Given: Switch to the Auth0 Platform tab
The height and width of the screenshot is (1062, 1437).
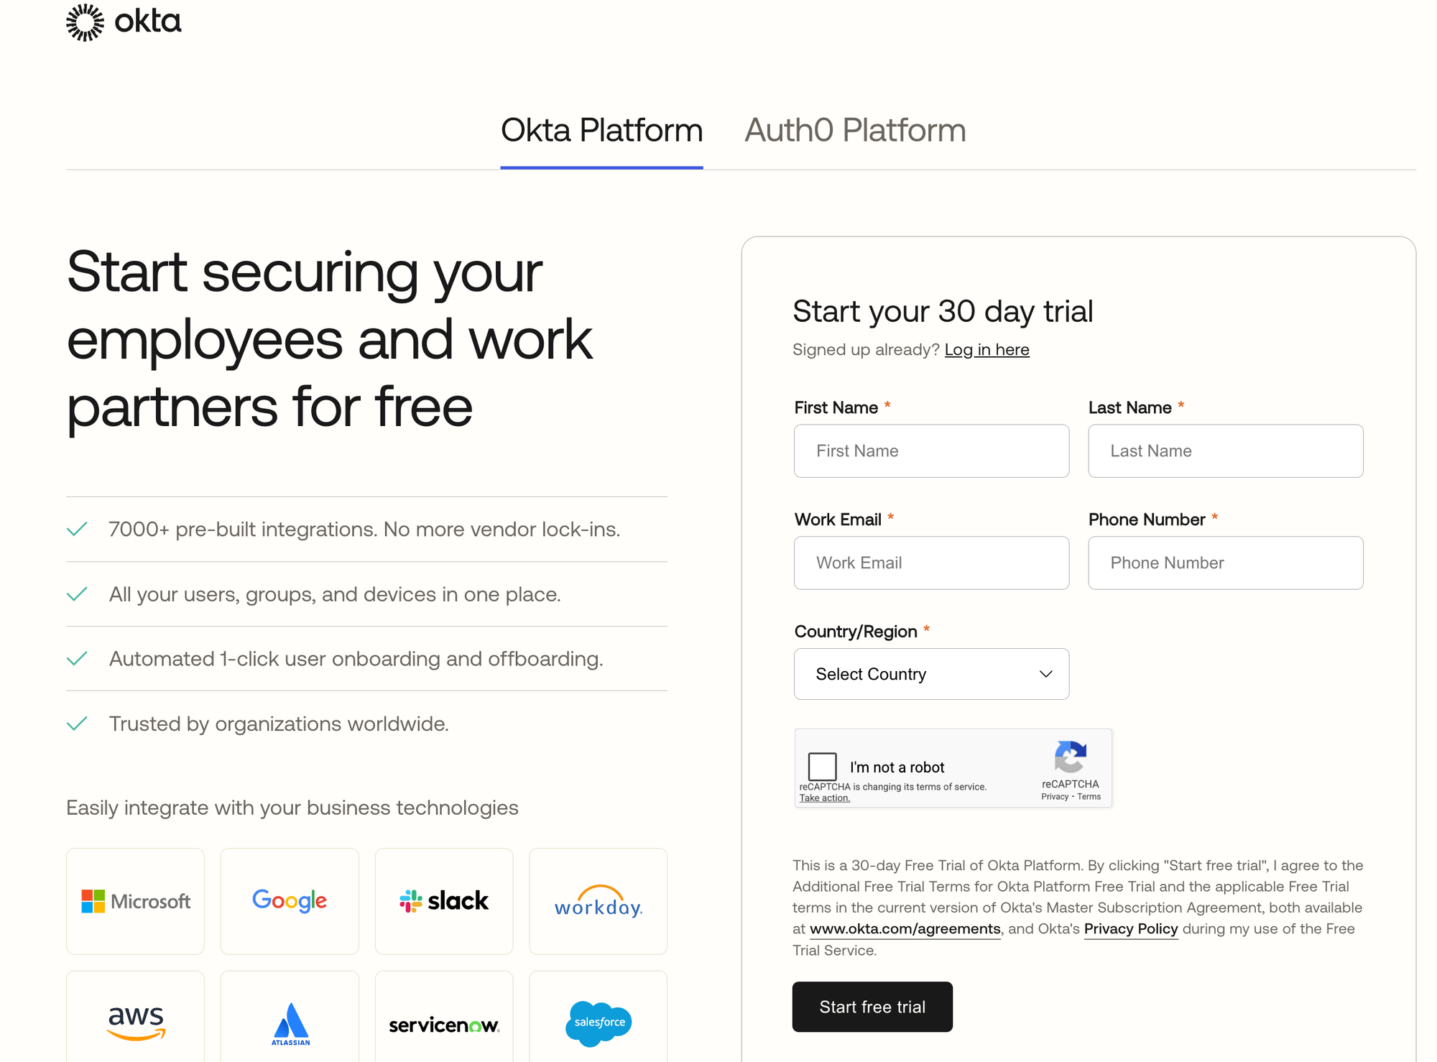Looking at the screenshot, I should 855,131.
